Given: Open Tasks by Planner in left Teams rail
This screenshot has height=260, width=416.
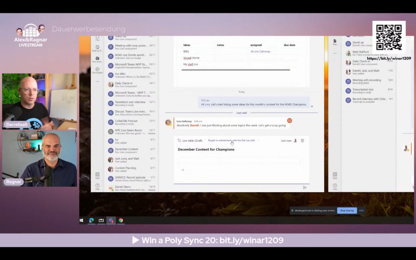Looking at the screenshot, I should click(x=97, y=48).
